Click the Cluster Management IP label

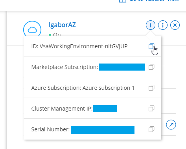point(62,109)
